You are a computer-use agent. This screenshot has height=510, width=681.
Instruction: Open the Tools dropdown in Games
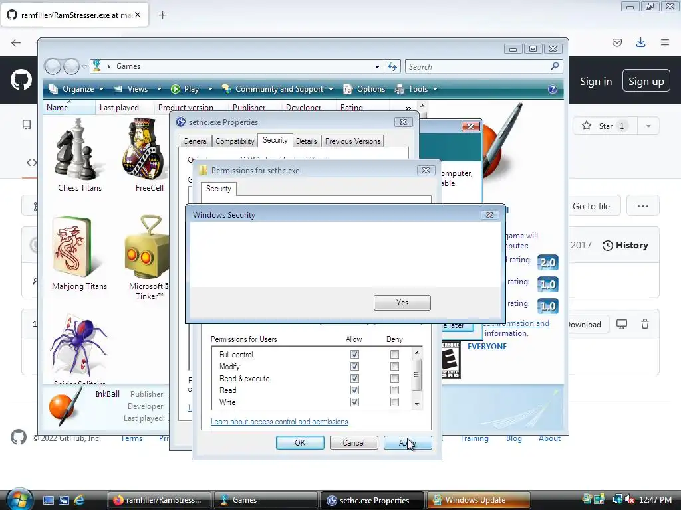click(x=416, y=89)
